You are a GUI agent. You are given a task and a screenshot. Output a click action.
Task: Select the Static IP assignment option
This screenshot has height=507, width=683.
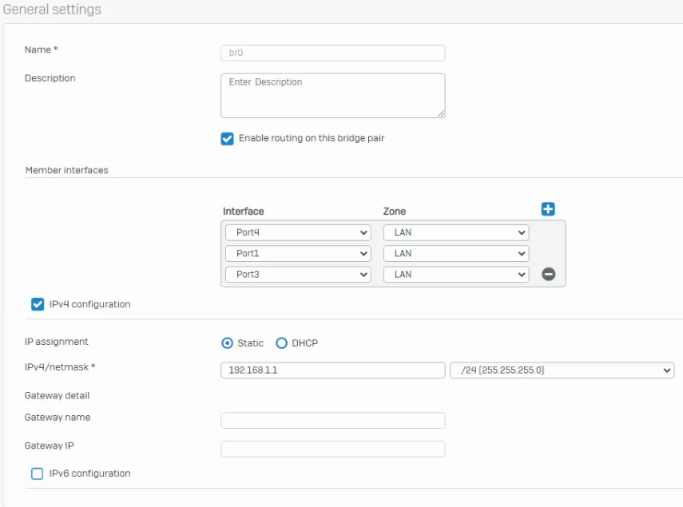coord(227,343)
